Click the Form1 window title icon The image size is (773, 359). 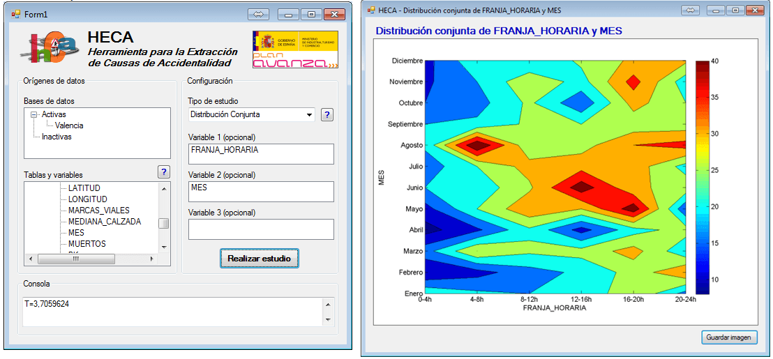(15, 14)
